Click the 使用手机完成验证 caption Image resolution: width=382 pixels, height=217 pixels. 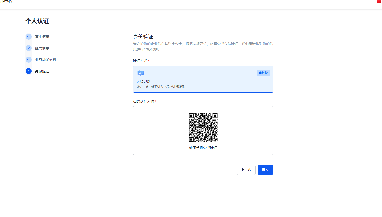tap(203, 148)
